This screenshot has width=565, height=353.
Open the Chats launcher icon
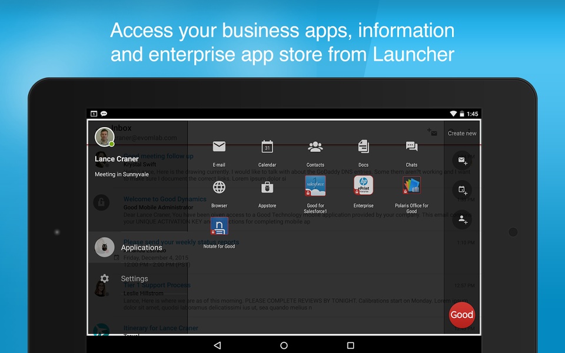click(x=411, y=146)
